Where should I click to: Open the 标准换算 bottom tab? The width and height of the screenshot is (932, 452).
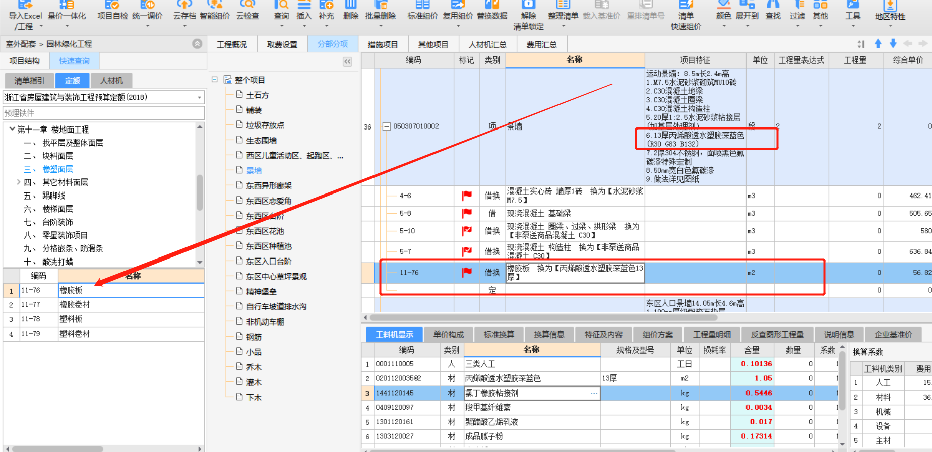coord(499,334)
